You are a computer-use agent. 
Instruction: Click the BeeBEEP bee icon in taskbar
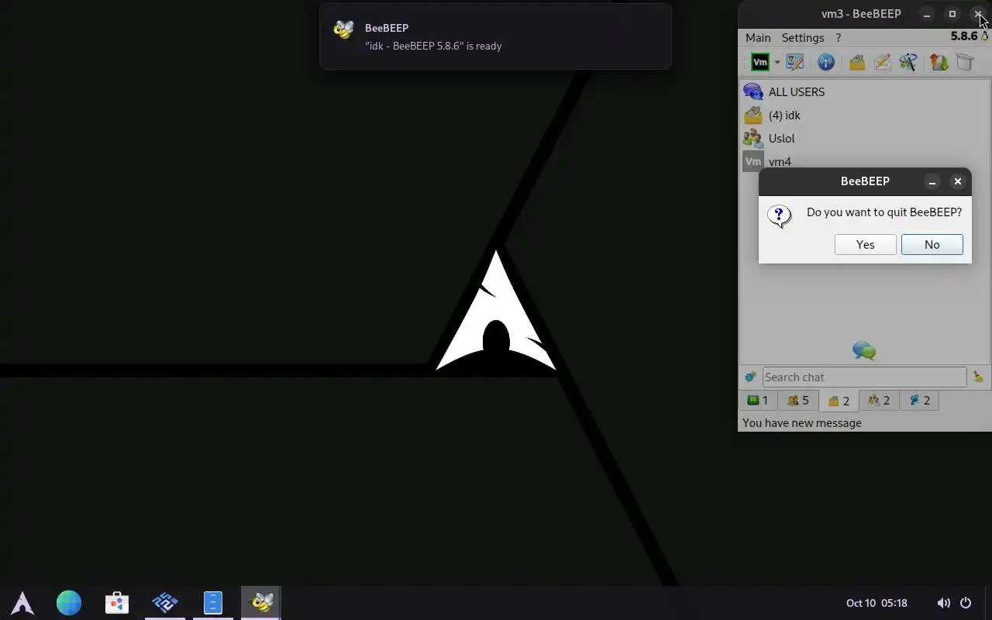(x=261, y=602)
